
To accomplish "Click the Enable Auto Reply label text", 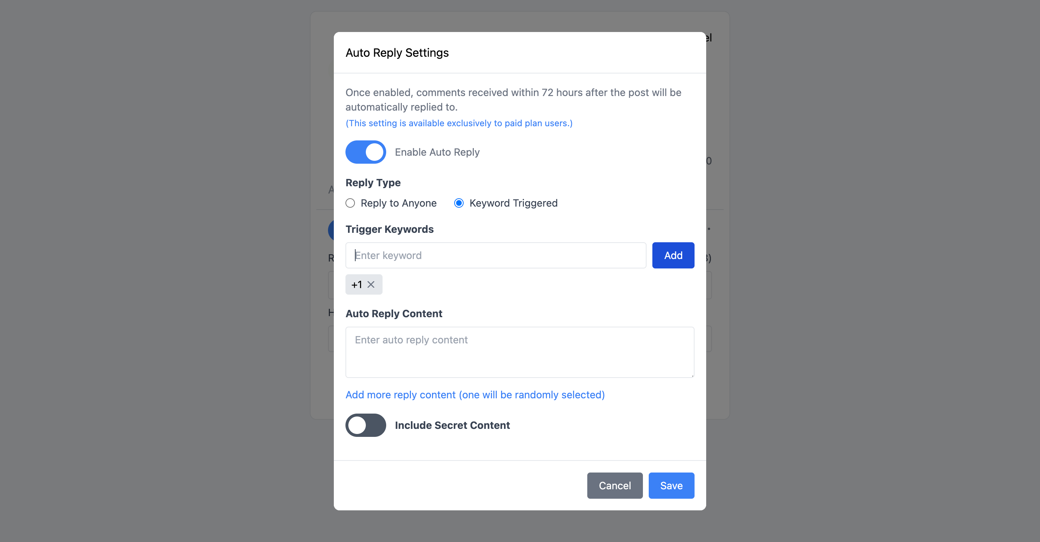I will pos(437,152).
